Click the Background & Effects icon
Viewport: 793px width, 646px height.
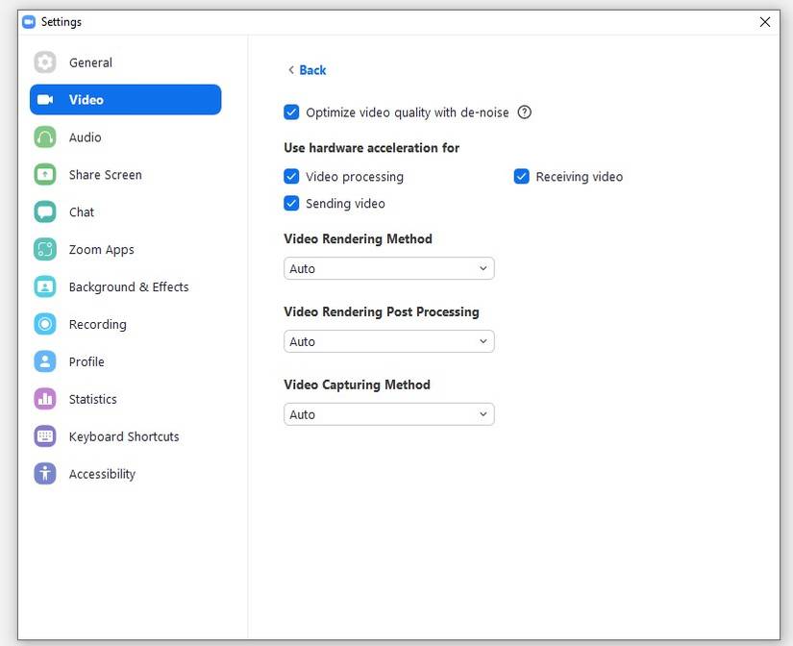[x=45, y=287]
